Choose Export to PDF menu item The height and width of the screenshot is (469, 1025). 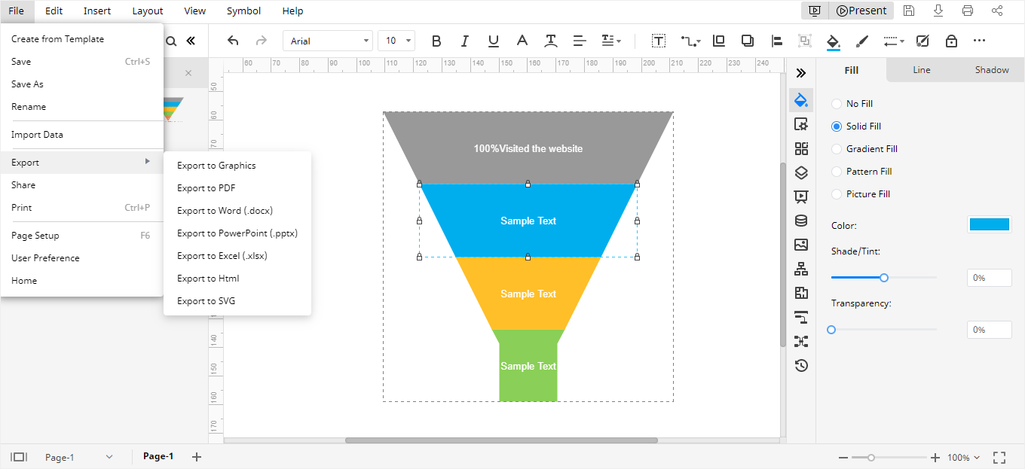tap(206, 188)
